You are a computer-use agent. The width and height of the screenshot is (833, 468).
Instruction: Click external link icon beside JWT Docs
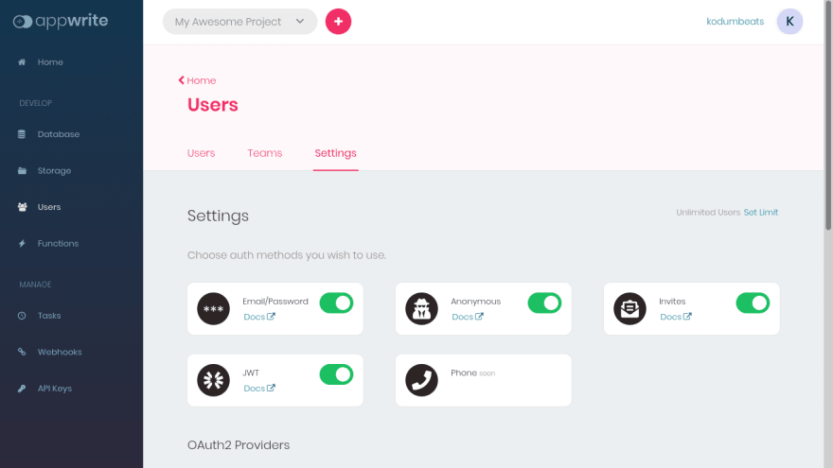271,388
